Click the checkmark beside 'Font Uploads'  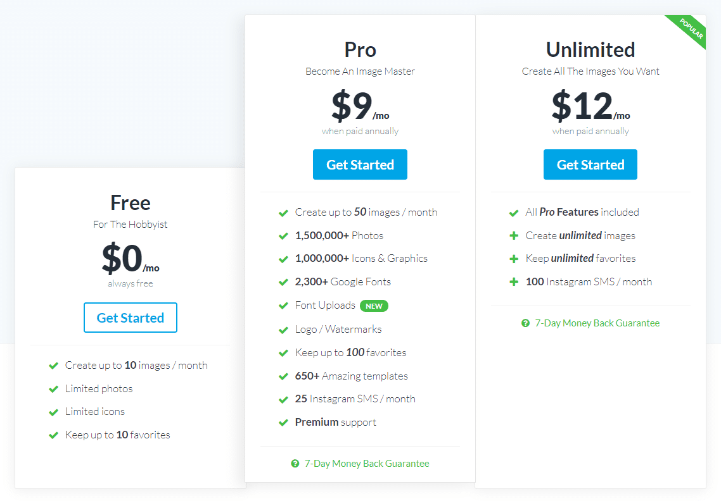[283, 305]
